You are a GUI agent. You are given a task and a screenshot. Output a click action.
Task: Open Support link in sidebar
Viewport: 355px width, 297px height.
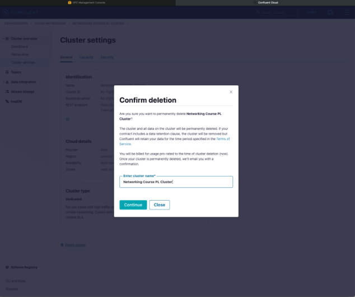[x=12, y=289]
